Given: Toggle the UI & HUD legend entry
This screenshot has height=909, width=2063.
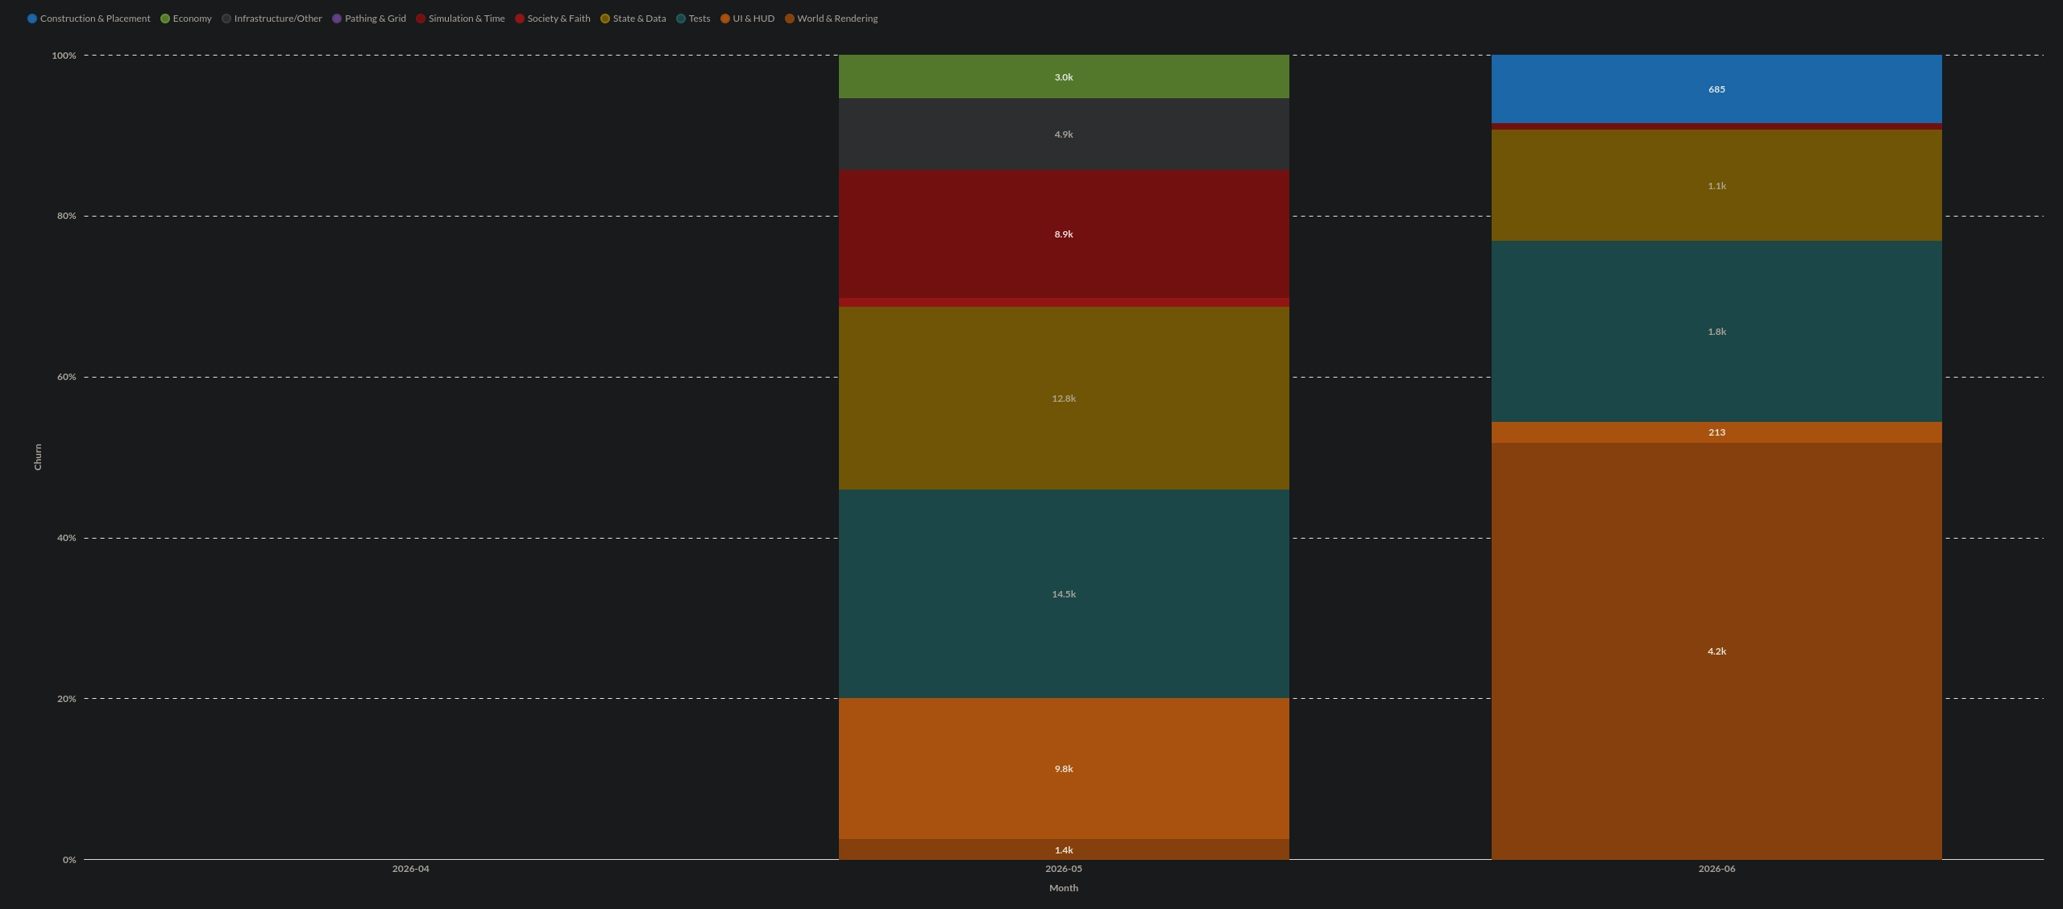Looking at the screenshot, I should coord(748,19).
